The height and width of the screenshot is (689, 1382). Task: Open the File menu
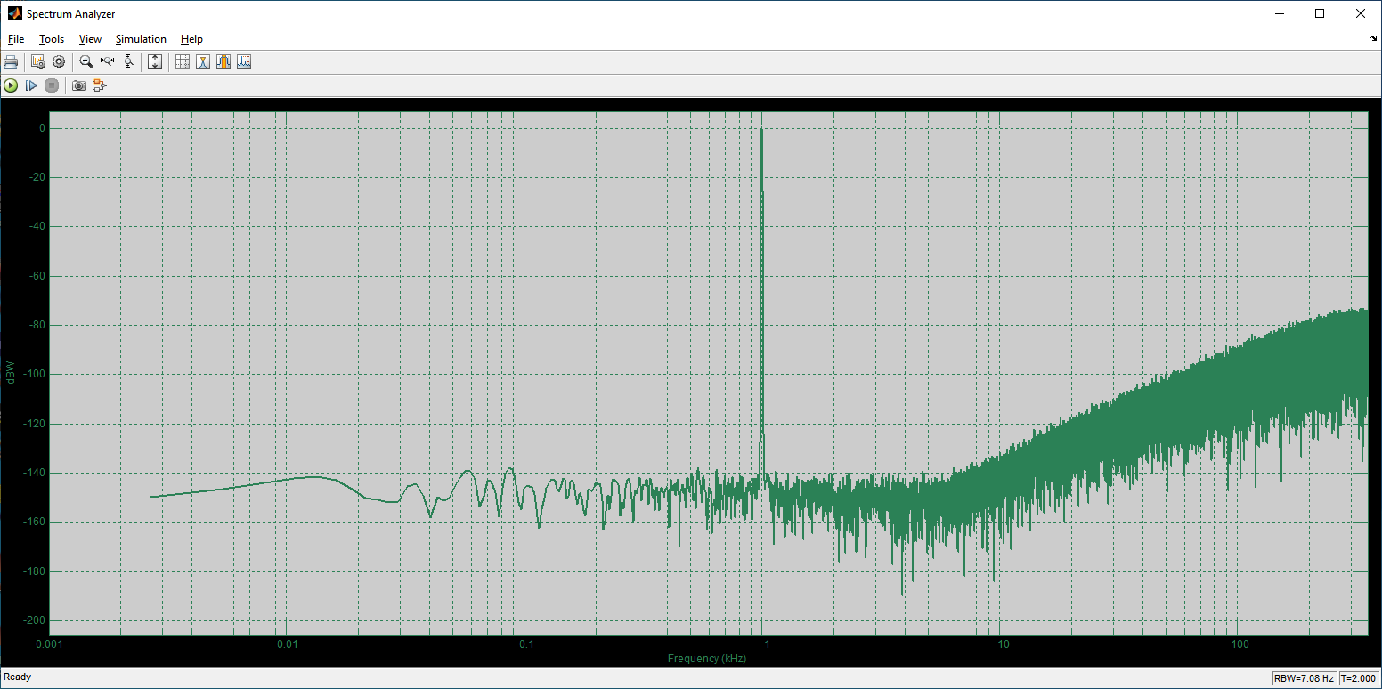click(x=16, y=39)
